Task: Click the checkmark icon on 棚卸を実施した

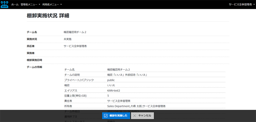Action: click(106, 116)
